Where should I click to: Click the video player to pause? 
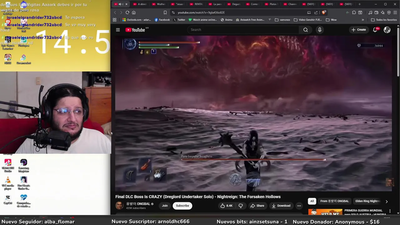253,113
